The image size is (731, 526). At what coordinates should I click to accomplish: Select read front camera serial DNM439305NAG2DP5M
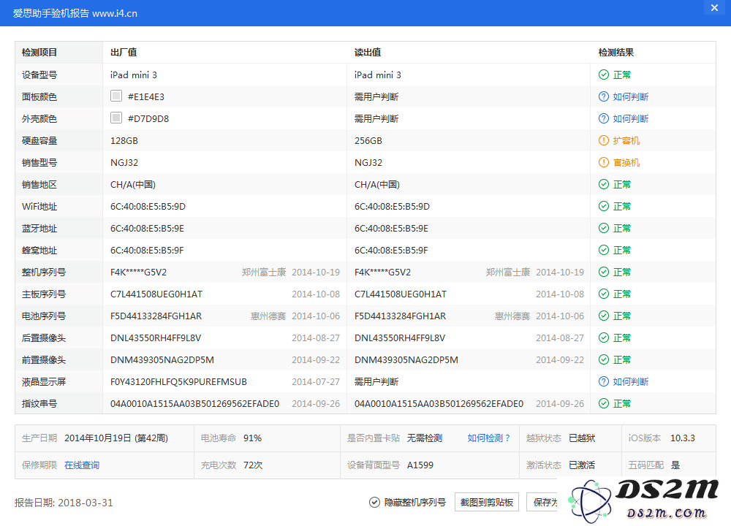pos(406,359)
